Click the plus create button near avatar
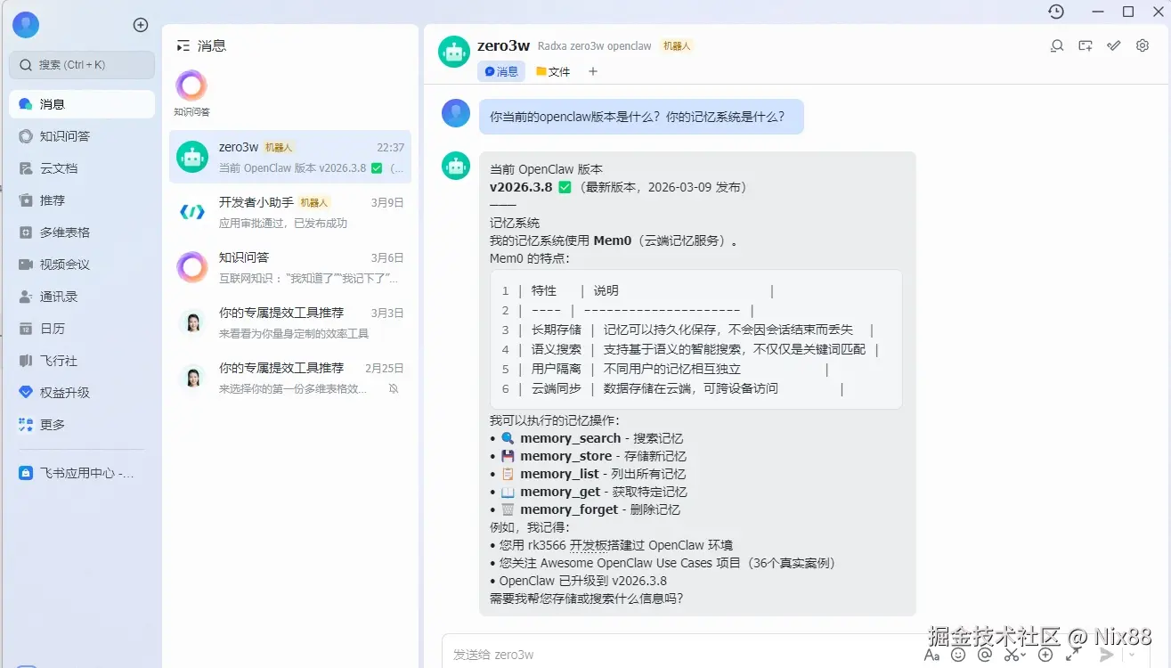The height and width of the screenshot is (668, 1171). click(141, 25)
